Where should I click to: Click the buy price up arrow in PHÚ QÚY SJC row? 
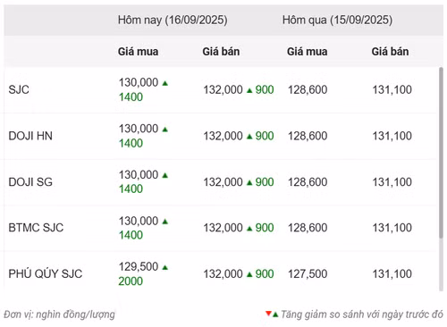[165, 267]
